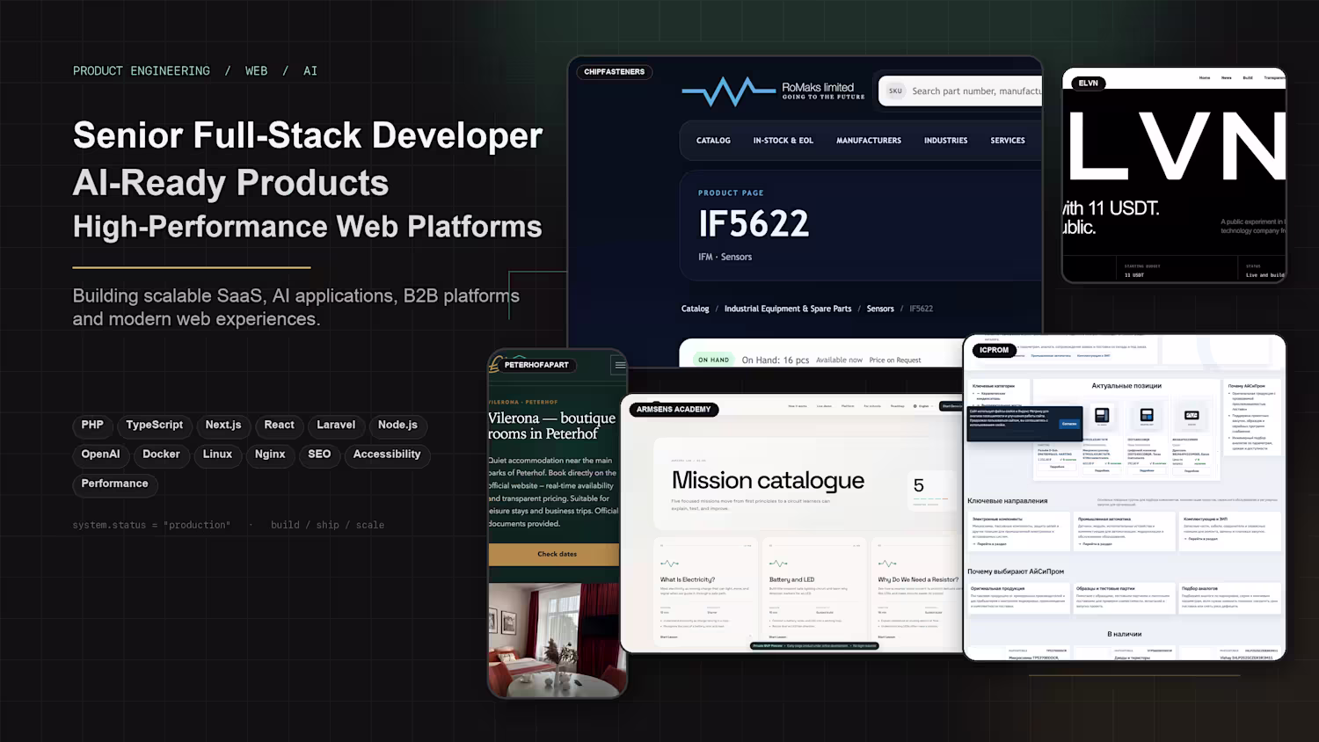Click the CHIPFASTENERS project label

pyautogui.click(x=615, y=72)
